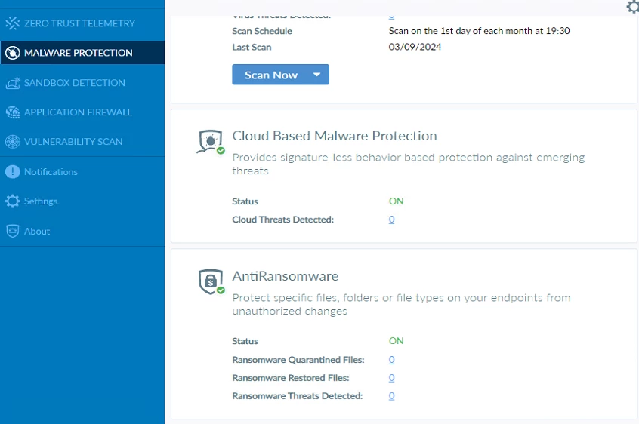
Task: Click the Vulnerability Scan radar icon
Action: click(x=13, y=142)
